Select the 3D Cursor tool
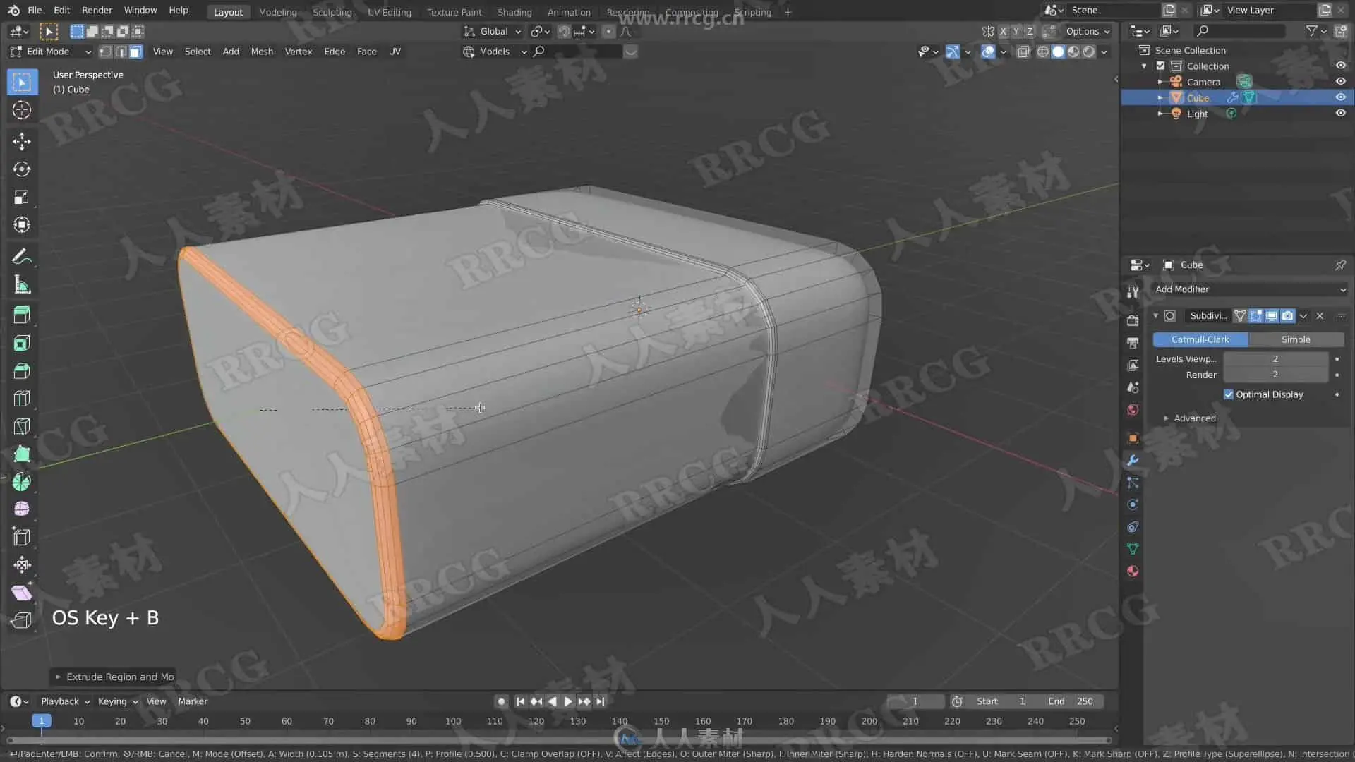The height and width of the screenshot is (762, 1355). [21, 110]
